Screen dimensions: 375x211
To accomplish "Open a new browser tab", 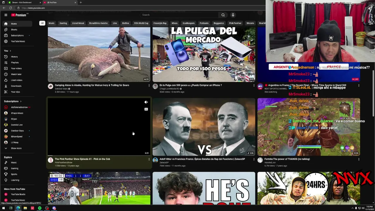I will tap(81, 2).
